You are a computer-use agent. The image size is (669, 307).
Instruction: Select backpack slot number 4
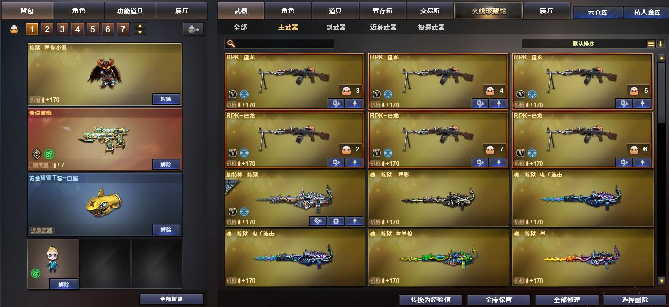(x=78, y=29)
